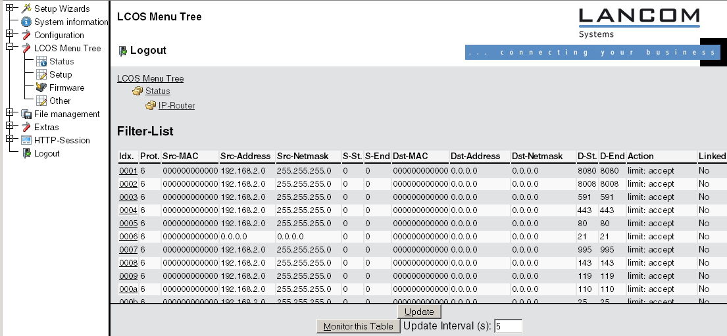Click the IP-Router folder icon in breadcrumb
The width and height of the screenshot is (727, 336).
151,105
